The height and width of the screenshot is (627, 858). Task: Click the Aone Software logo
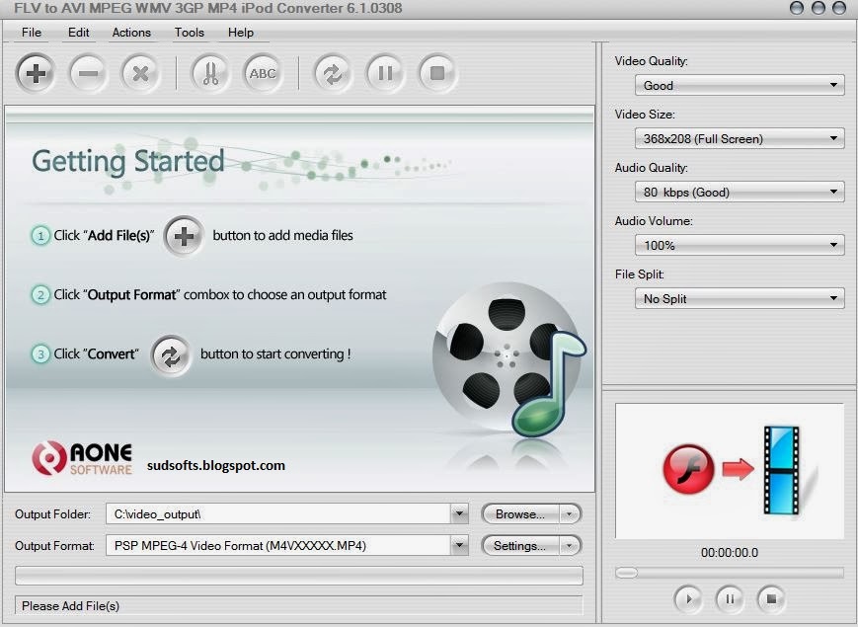tap(82, 458)
